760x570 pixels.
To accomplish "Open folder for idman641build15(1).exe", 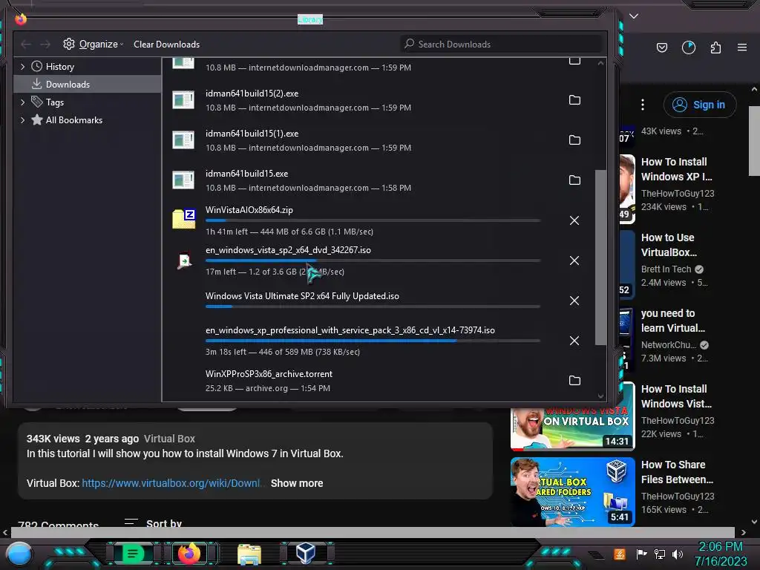I will click(x=574, y=140).
